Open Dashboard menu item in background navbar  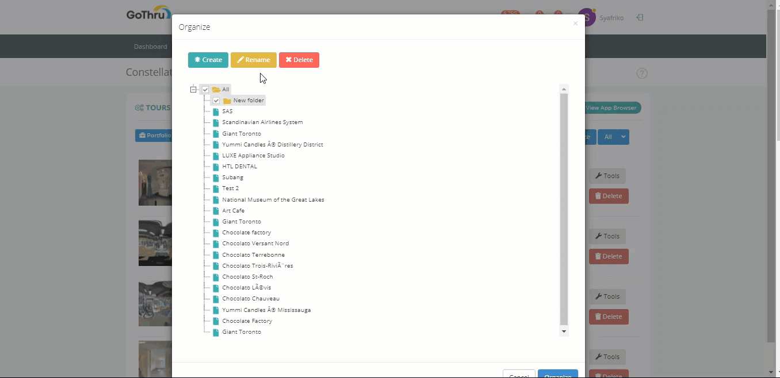tap(151, 47)
